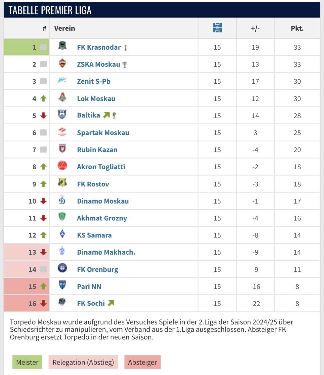Click the Pkt. column header
Image resolution: width=324 pixels, height=375 pixels.
pyautogui.click(x=297, y=28)
